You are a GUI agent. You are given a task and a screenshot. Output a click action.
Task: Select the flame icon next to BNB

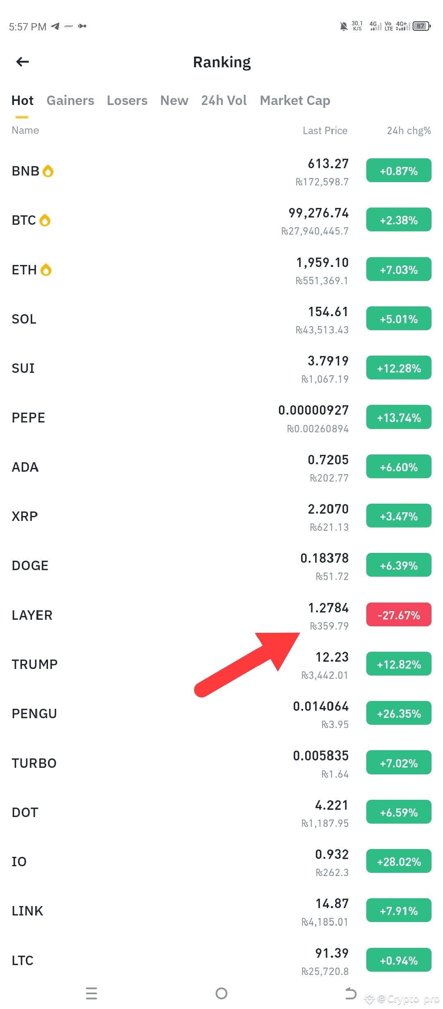tap(48, 171)
